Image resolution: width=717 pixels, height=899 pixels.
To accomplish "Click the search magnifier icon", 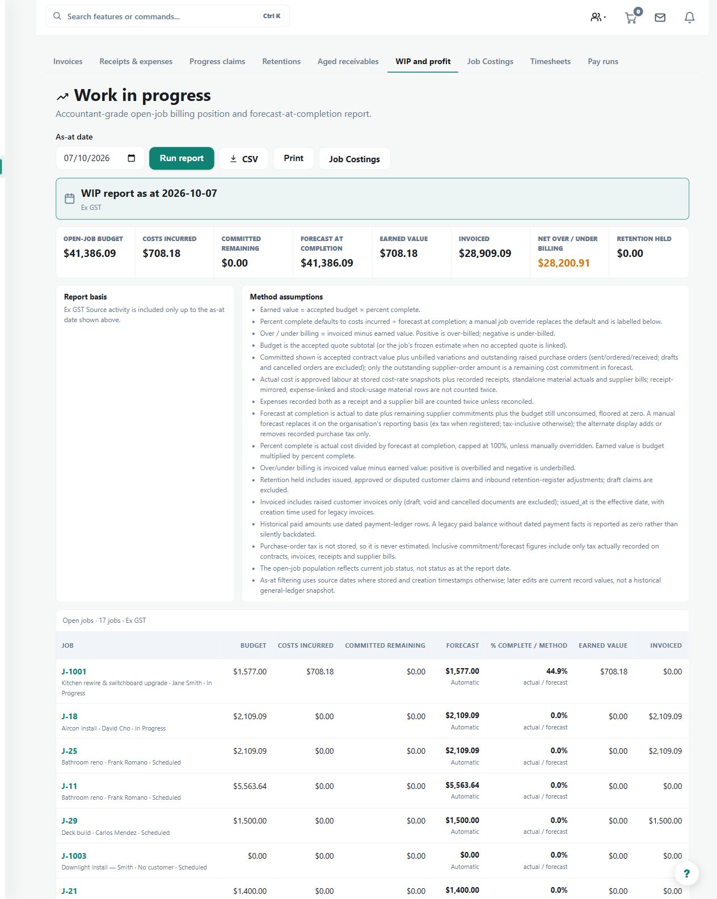I will tap(57, 16).
